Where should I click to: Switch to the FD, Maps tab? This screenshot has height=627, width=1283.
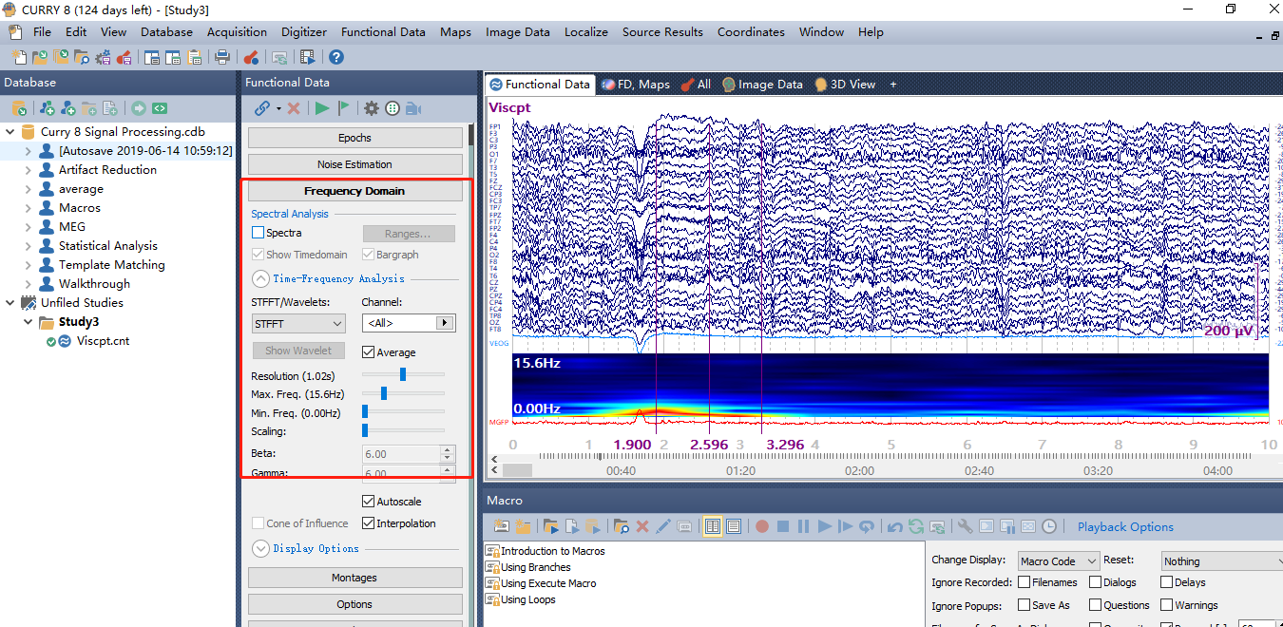pos(635,84)
